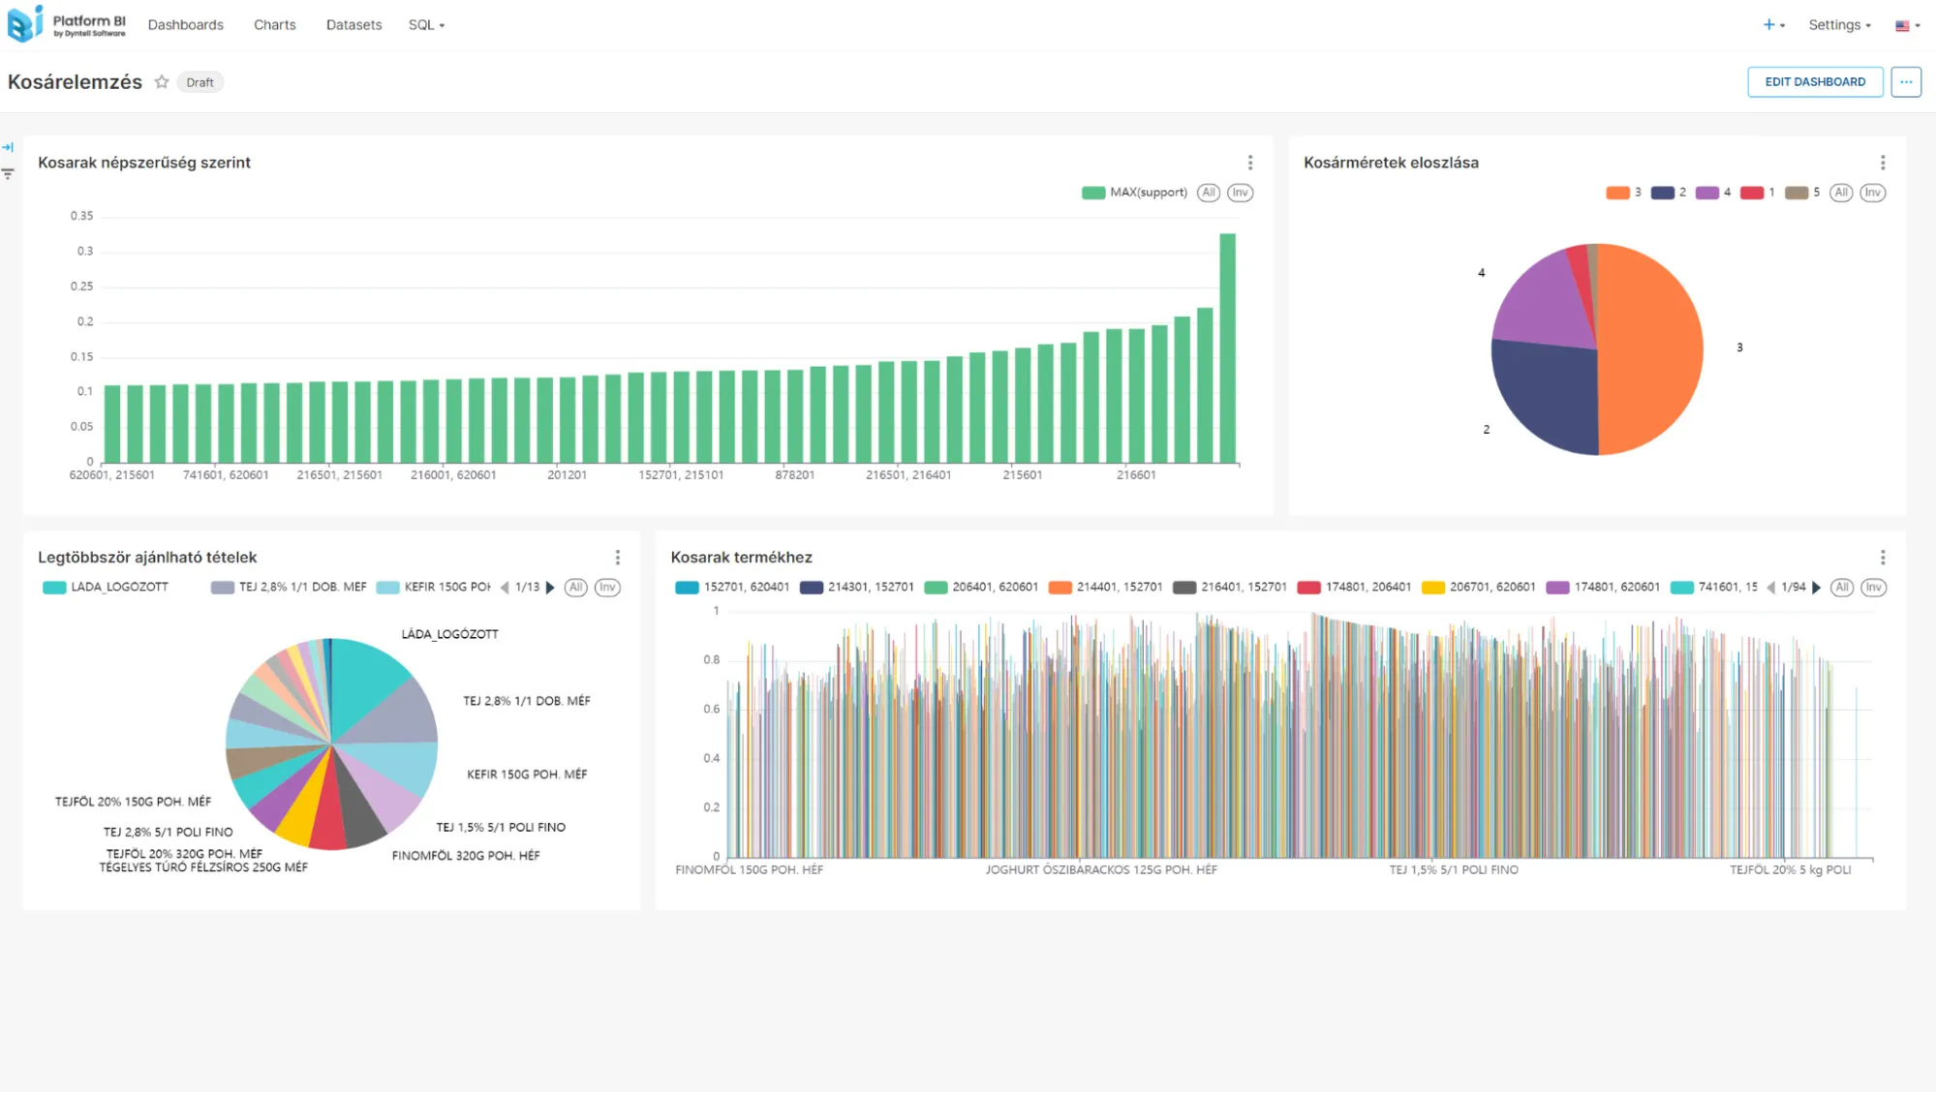The image size is (1936, 1093).
Task: Toggle LÁDA_LOGÓZOTT legend entry in pie chart
Action: click(x=107, y=588)
